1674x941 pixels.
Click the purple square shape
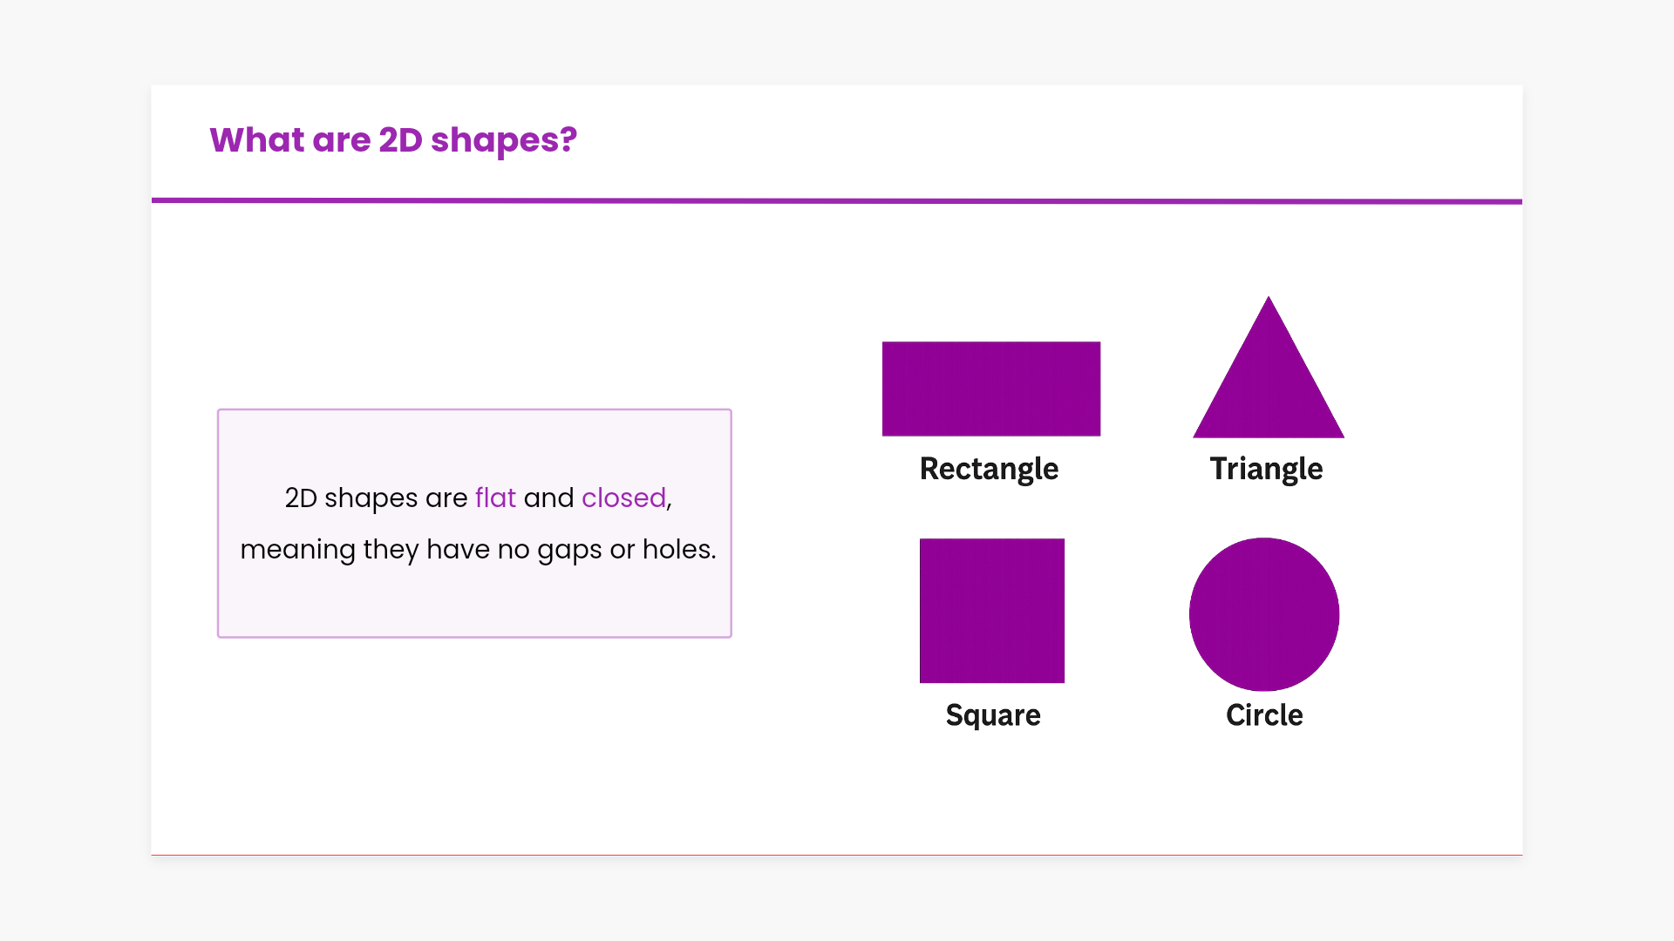click(992, 611)
